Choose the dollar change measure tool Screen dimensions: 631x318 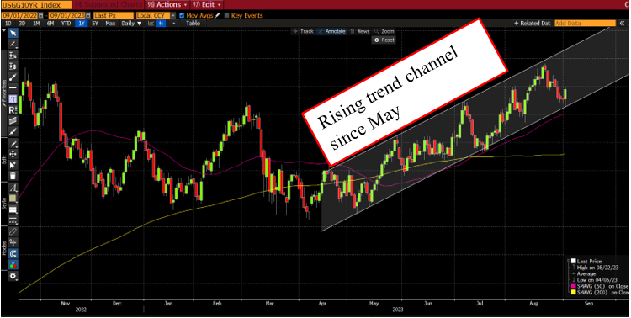coord(13,66)
